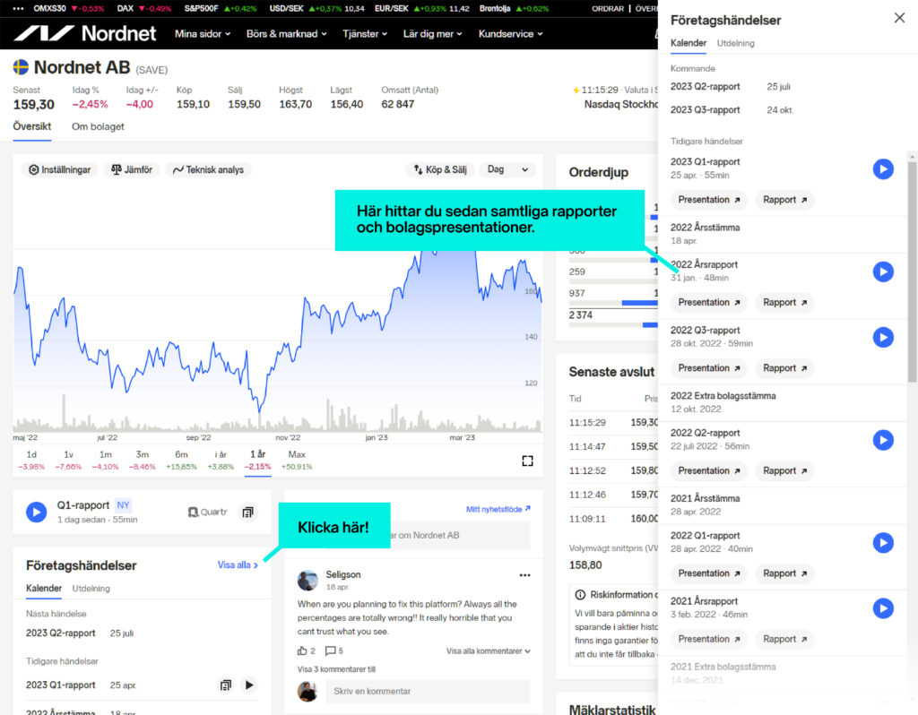
Task: Click Visa alla in Företagshändelser card
Action: click(x=238, y=564)
